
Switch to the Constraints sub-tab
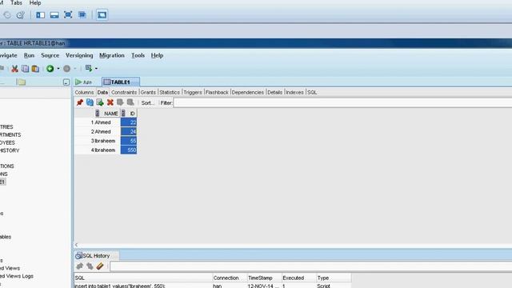click(124, 93)
